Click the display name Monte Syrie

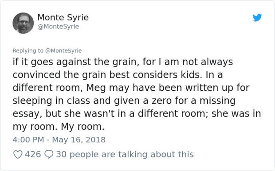(x=63, y=18)
